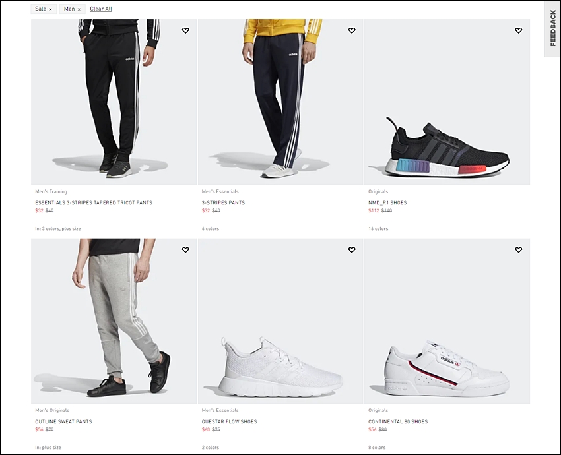The width and height of the screenshot is (561, 455).
Task: View white Questar Flow shoe image
Action: coord(280,321)
